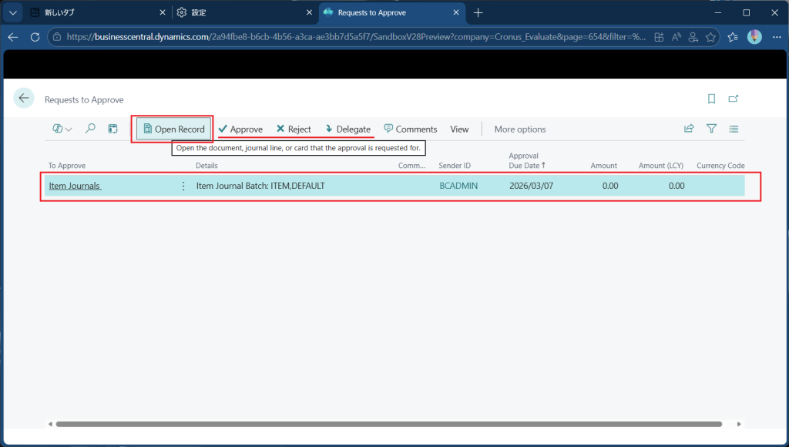Reject the selected approval request

294,129
